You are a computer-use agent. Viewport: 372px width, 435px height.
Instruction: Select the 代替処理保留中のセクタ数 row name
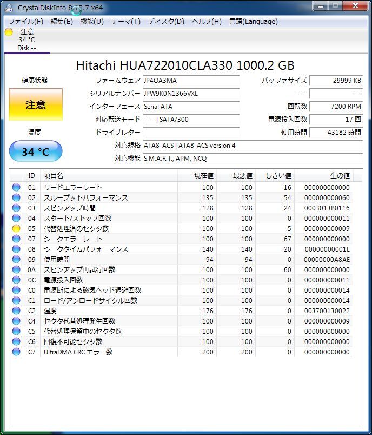pyautogui.click(x=83, y=331)
